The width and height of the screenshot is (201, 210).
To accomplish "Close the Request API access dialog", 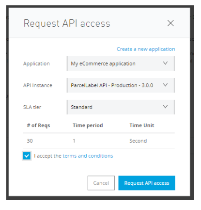I will click(x=170, y=23).
